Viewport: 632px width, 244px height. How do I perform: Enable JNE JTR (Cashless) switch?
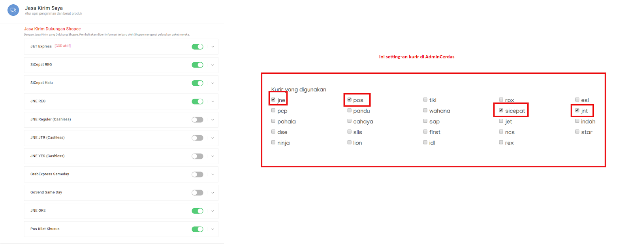(197, 138)
